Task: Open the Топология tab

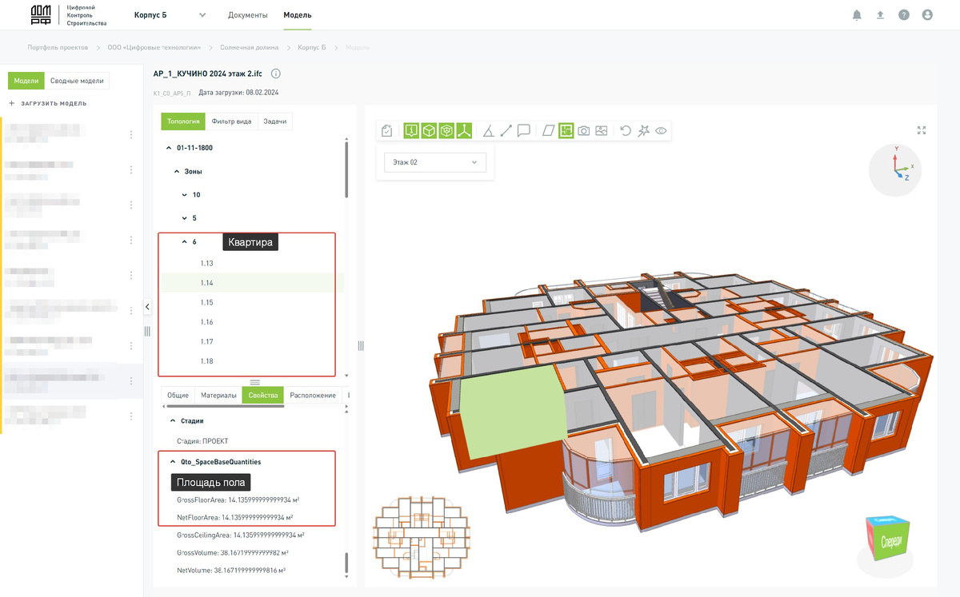Action: point(183,121)
